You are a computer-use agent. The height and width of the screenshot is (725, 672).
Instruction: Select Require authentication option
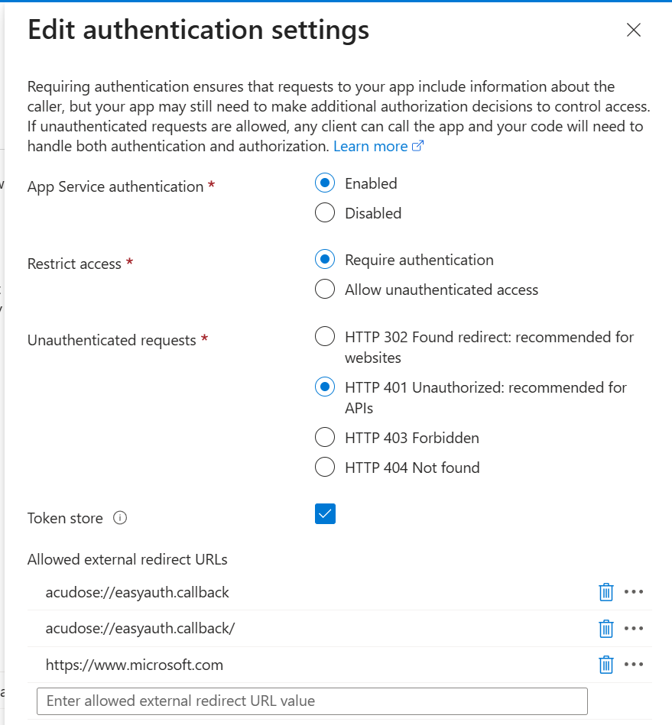325,259
